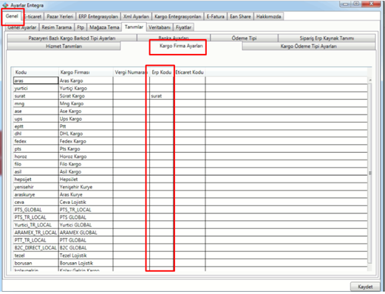Viewport: 385px width, 294px height.
Task: Open the Pazar Yerleri tab
Action: [x=60, y=16]
